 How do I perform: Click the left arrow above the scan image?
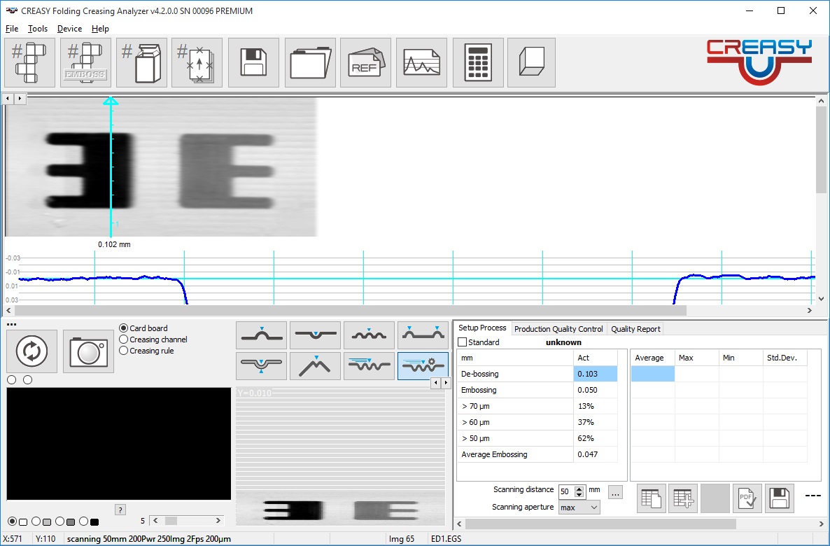click(8, 99)
